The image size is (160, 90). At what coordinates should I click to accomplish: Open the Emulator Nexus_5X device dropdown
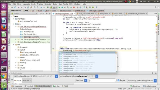[x=56, y=76]
